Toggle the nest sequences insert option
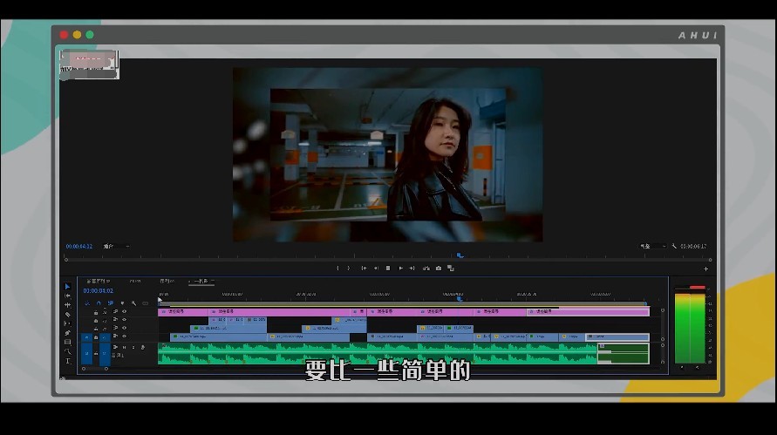This screenshot has height=435, width=777. [x=87, y=303]
